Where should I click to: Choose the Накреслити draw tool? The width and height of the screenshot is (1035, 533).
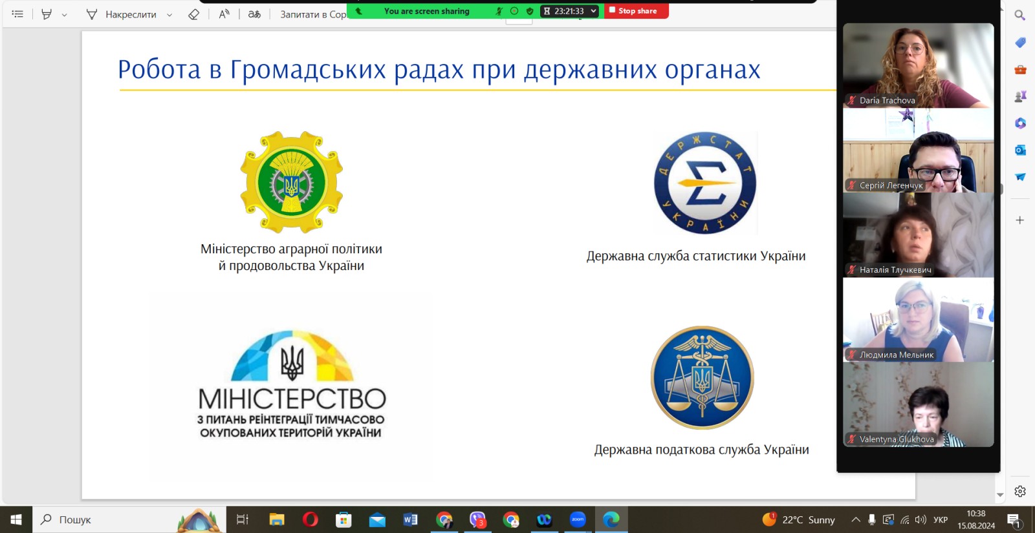click(x=122, y=14)
